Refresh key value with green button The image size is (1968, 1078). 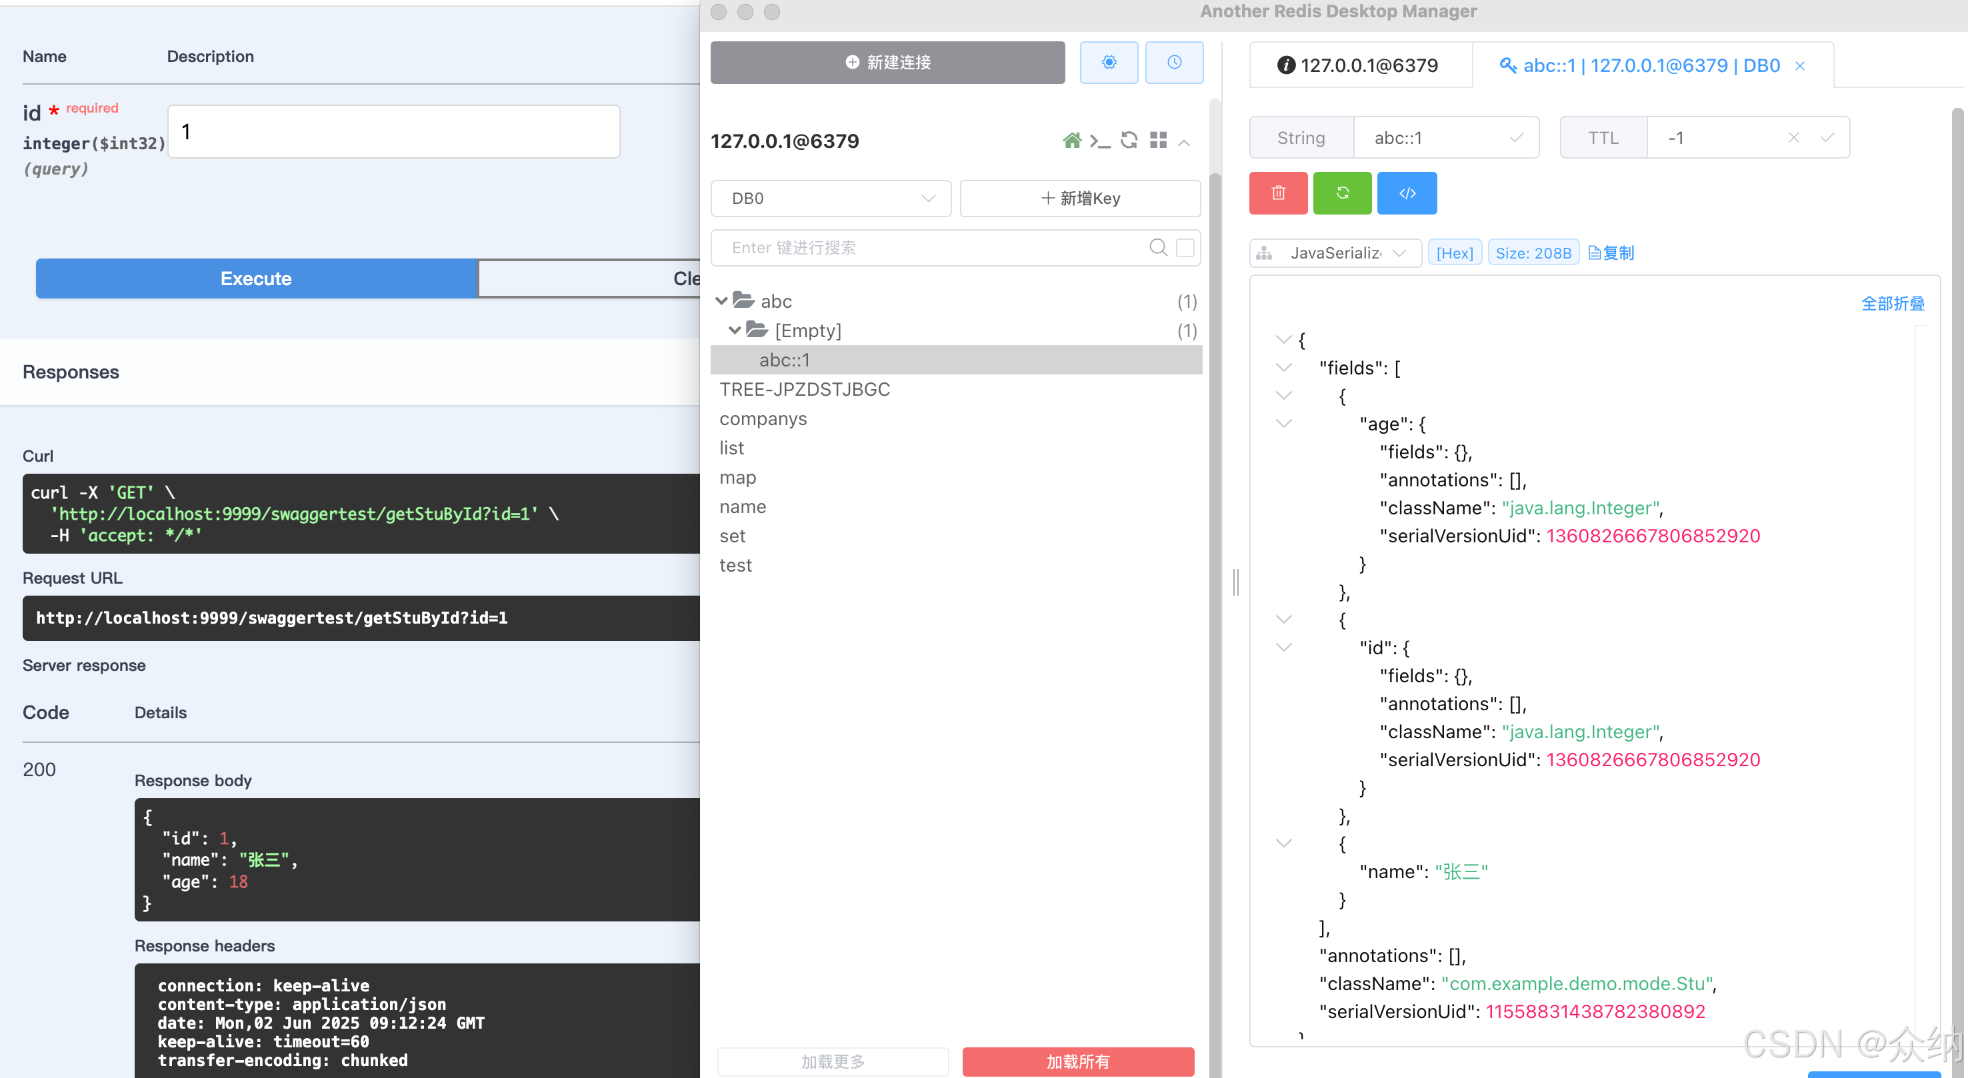[1342, 193]
